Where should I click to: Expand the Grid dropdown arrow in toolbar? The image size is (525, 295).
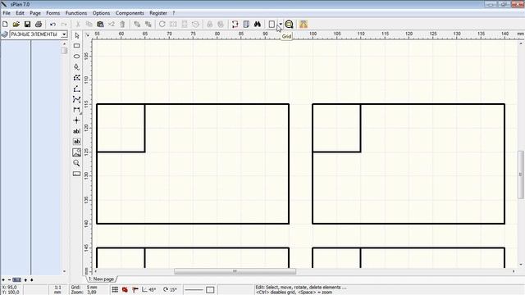point(281,24)
